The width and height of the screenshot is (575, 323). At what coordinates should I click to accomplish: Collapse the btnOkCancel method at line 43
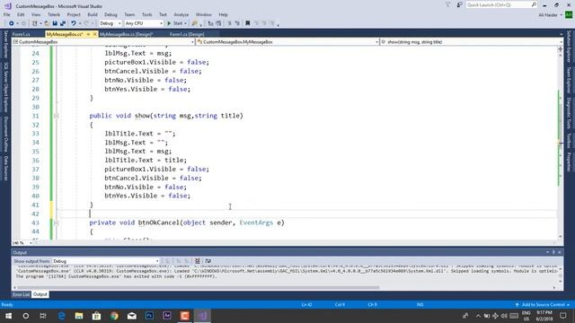56,223
